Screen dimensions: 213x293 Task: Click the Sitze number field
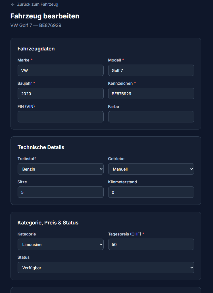[x=60, y=192]
